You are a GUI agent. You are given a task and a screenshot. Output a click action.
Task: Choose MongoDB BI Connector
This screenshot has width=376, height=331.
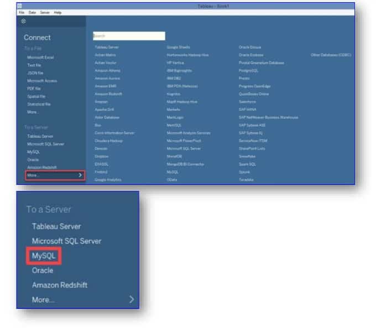tap(186, 164)
